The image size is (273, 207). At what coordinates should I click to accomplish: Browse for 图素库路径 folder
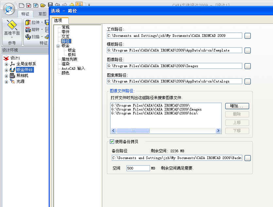247,81
